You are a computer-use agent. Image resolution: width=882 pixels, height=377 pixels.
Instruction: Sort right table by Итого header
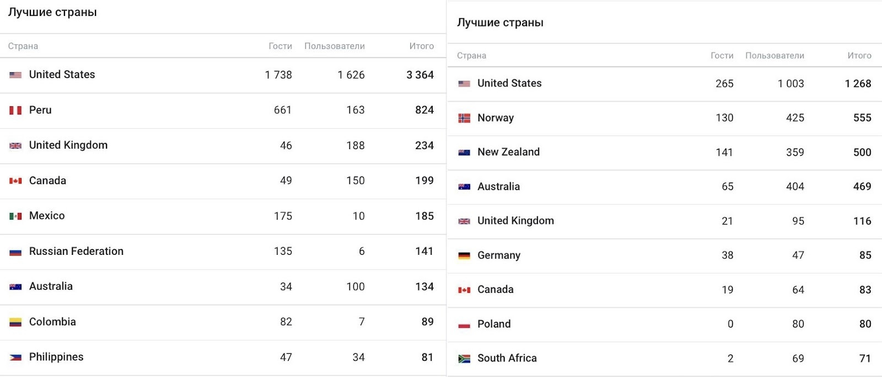pos(859,56)
